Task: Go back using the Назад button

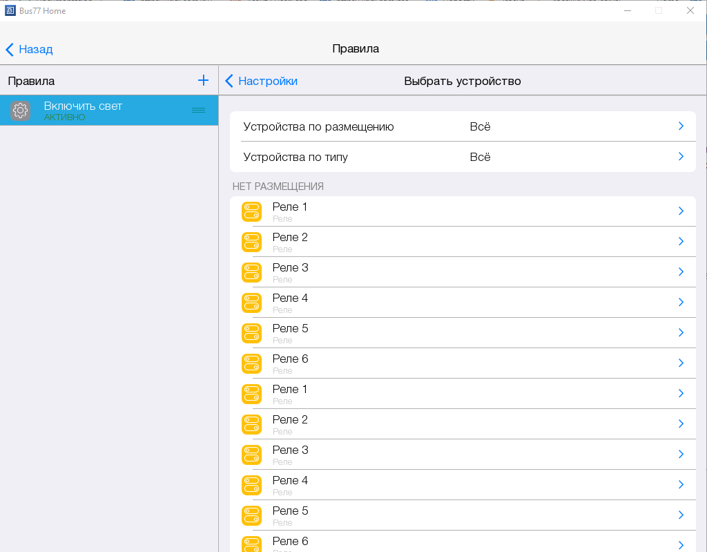Action: [30, 49]
